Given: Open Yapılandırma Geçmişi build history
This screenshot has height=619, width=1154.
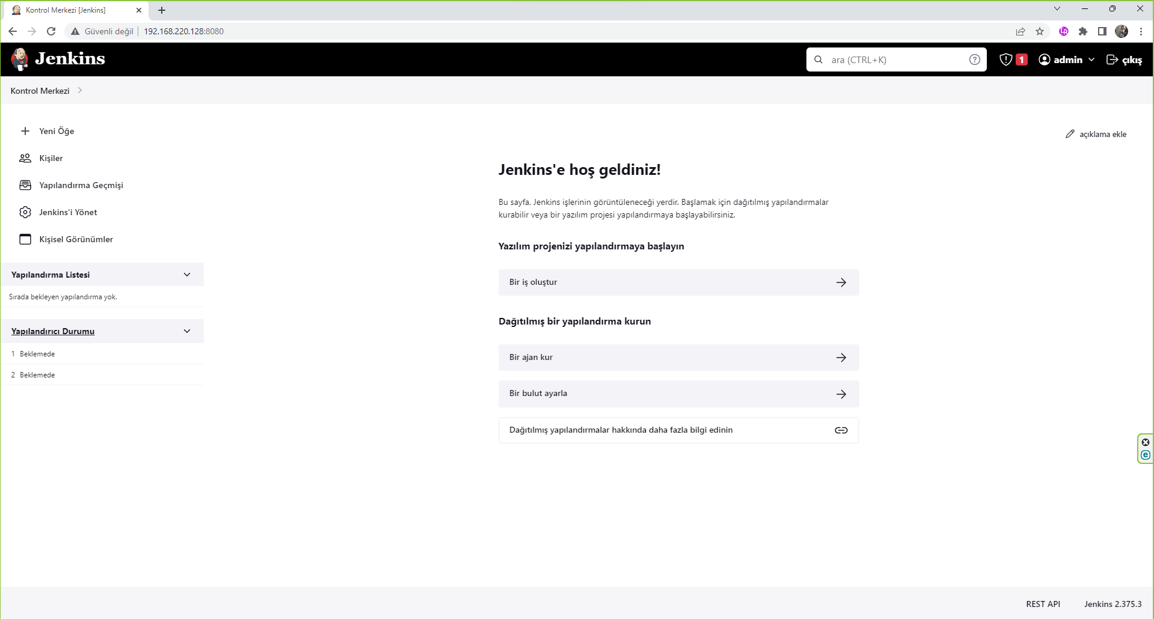Looking at the screenshot, I should point(81,185).
